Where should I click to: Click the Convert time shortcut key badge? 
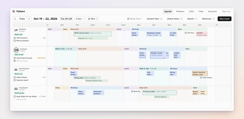click(x=161, y=19)
